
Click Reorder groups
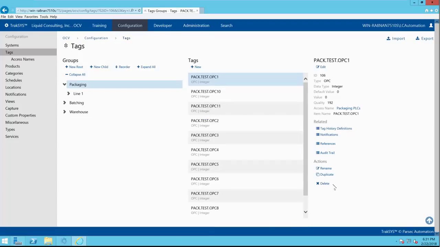122,67
